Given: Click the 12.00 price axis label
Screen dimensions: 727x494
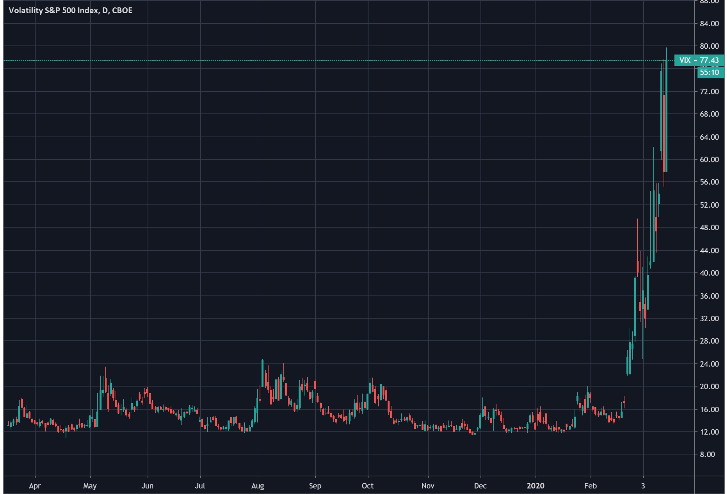Looking at the screenshot, I should [709, 432].
